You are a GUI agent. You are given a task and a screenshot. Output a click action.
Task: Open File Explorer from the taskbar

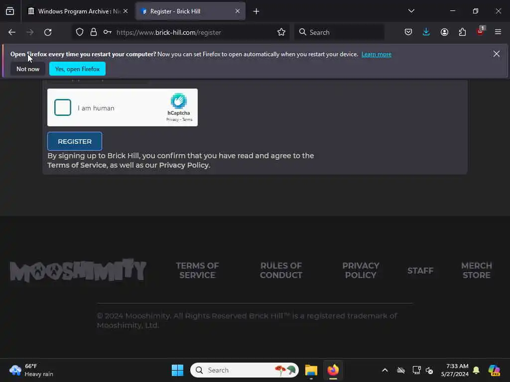pyautogui.click(x=311, y=370)
